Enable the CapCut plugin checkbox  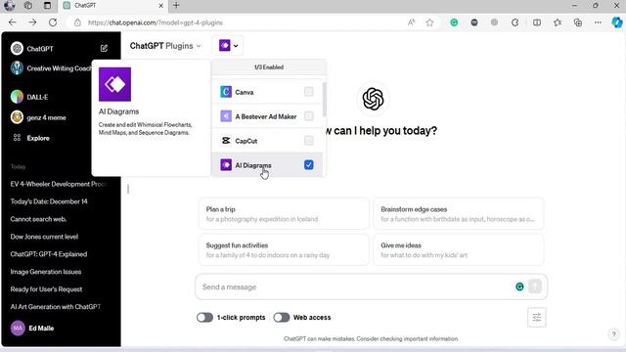(x=309, y=141)
